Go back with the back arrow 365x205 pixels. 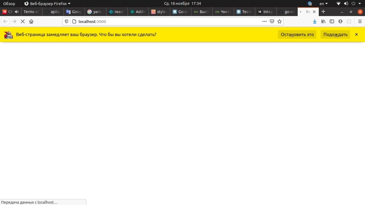pos(5,21)
